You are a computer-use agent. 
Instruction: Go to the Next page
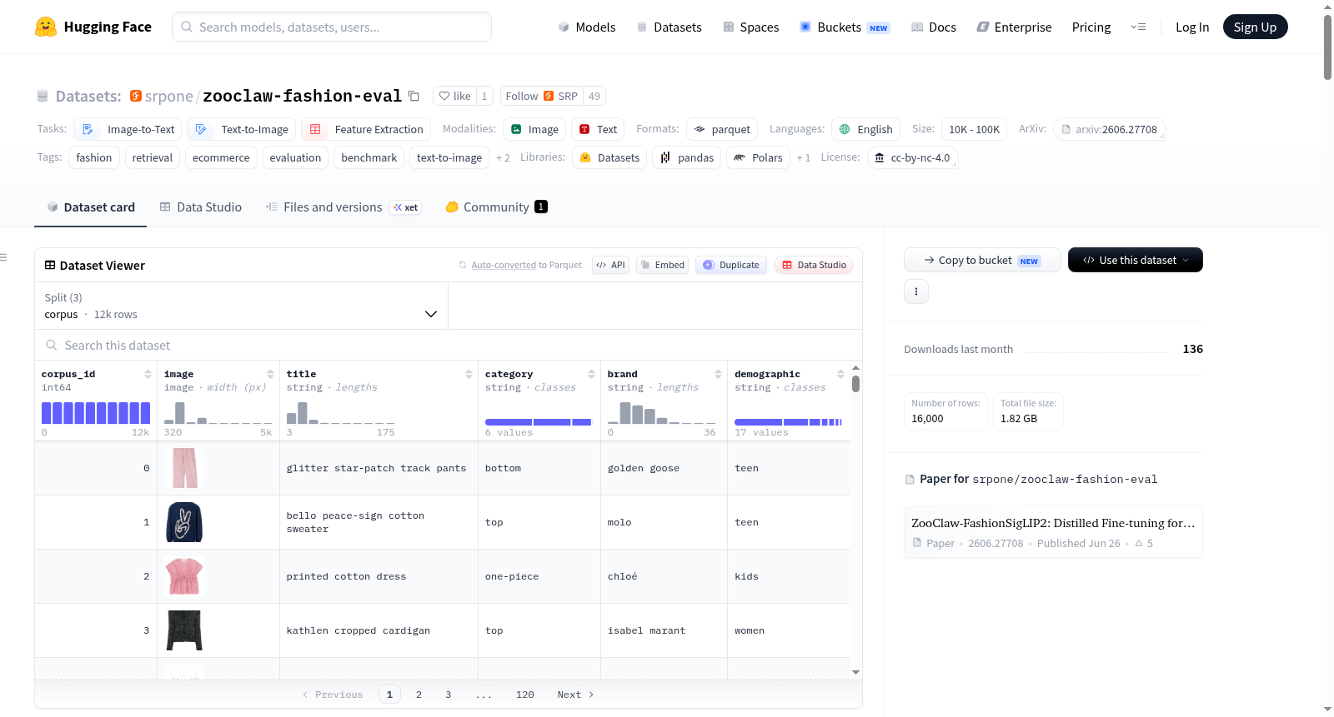pyautogui.click(x=575, y=695)
